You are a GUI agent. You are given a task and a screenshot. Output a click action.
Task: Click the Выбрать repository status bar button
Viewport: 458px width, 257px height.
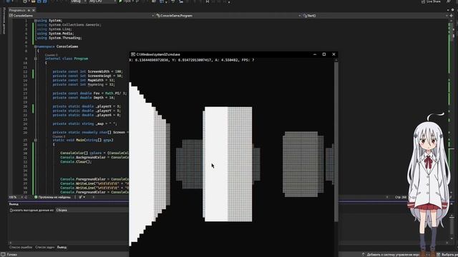[447, 254]
